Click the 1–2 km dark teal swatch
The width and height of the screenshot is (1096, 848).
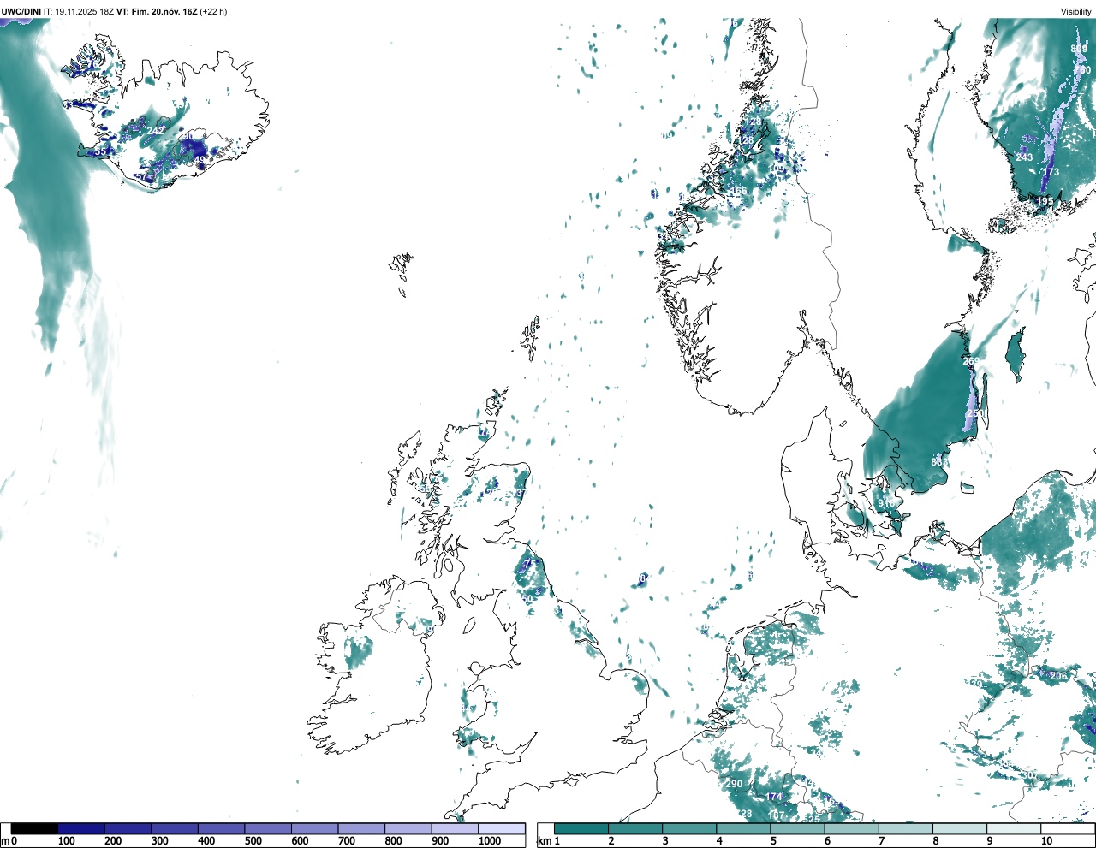(x=581, y=828)
